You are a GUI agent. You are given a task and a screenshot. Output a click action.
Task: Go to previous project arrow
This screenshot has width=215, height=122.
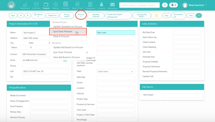tap(21, 15)
